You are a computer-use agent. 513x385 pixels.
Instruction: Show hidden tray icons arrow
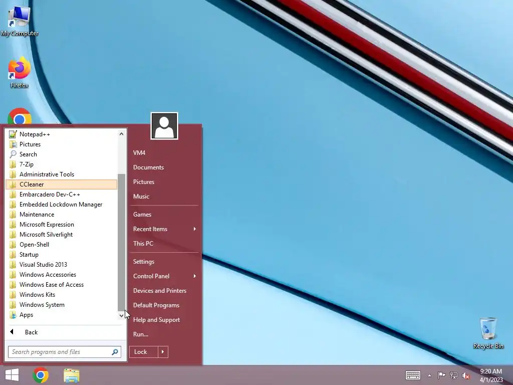click(x=429, y=375)
